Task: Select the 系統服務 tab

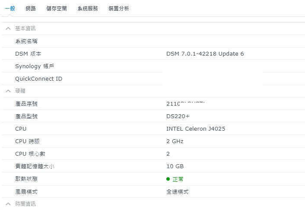Action: pos(88,8)
